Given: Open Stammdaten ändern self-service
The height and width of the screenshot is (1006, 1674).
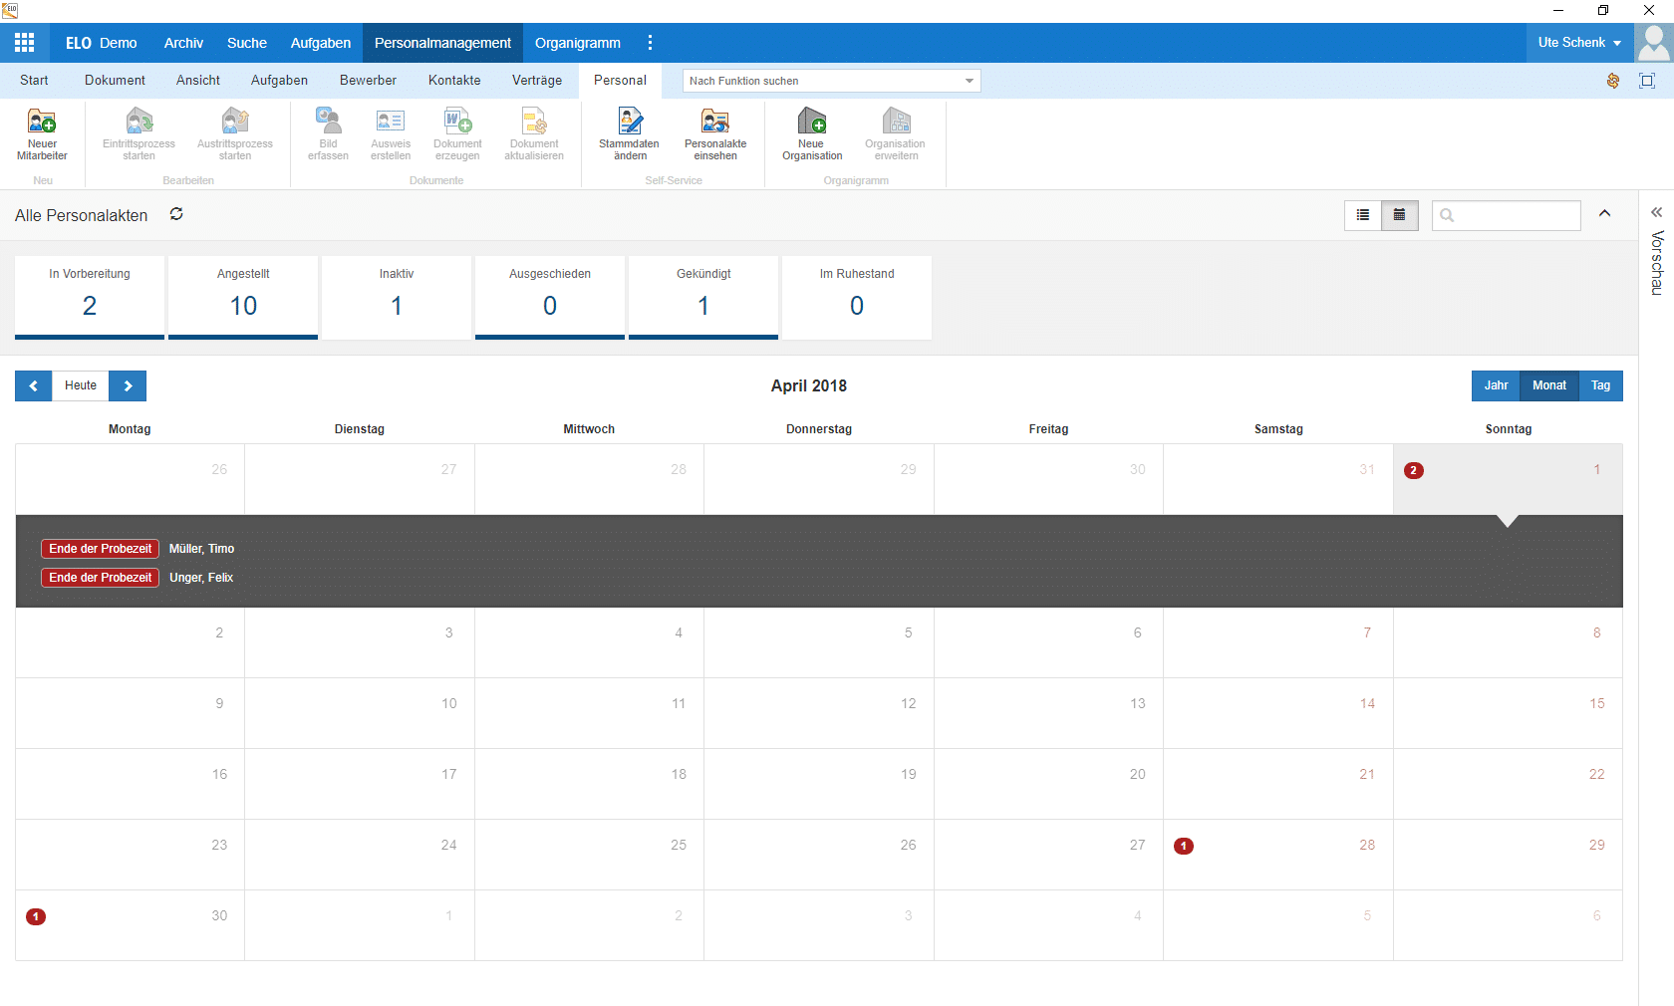Looking at the screenshot, I should click(x=630, y=133).
